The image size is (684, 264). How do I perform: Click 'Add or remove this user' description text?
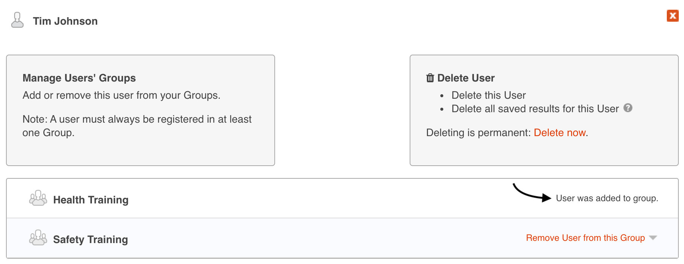click(121, 95)
